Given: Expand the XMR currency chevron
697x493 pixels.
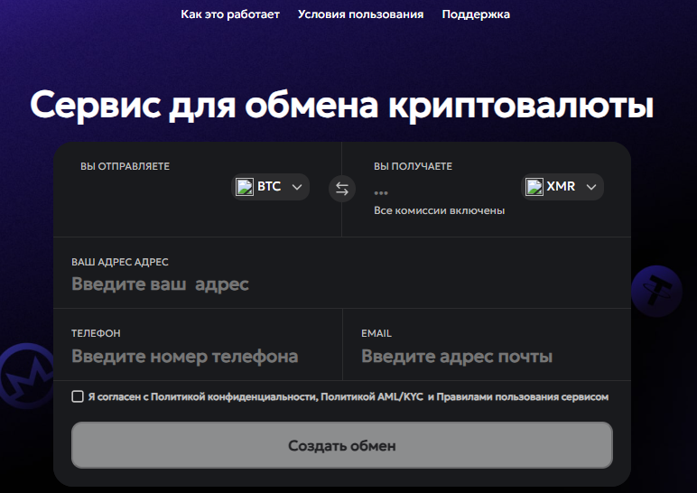Looking at the screenshot, I should coord(590,187).
